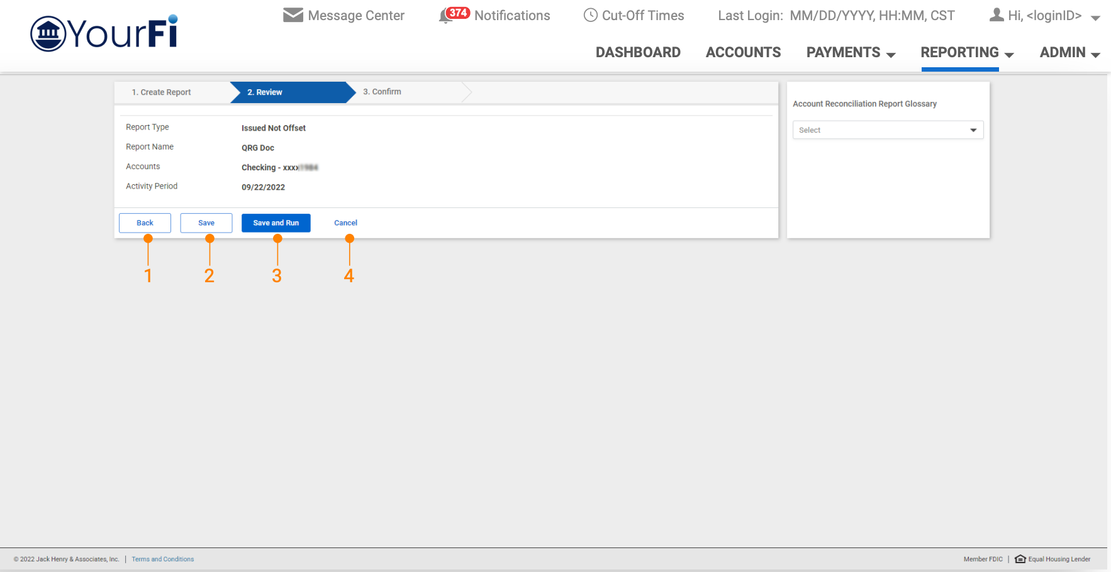Cancel the report review
Screen dimensions: 1111x572
tap(345, 223)
